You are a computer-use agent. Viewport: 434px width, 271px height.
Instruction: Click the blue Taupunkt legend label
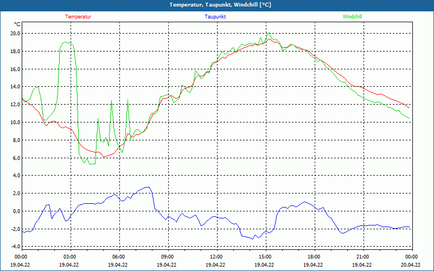215,17
